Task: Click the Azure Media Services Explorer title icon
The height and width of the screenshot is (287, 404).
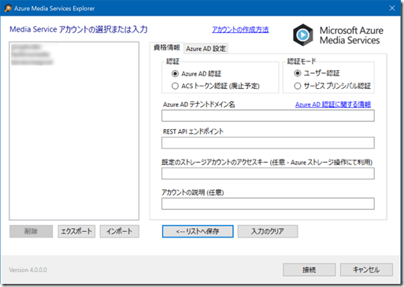Action: coord(8,8)
